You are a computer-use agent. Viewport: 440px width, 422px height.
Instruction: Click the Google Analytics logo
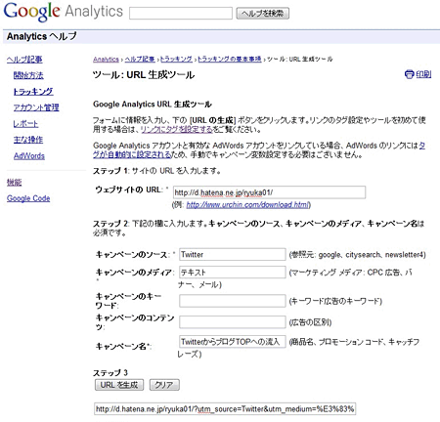coord(64,12)
